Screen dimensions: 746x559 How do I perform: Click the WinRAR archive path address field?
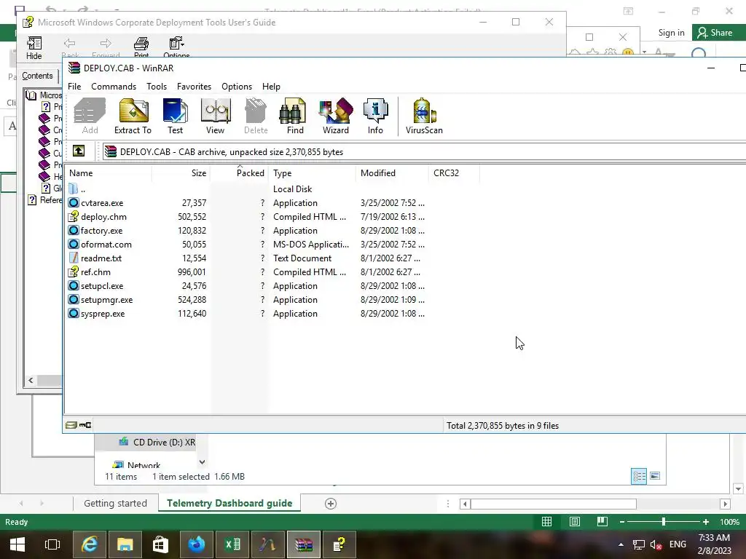tap(425, 151)
